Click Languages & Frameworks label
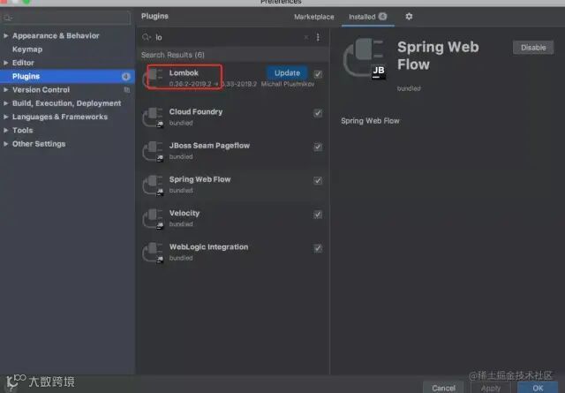This screenshot has height=393, width=565. [60, 117]
